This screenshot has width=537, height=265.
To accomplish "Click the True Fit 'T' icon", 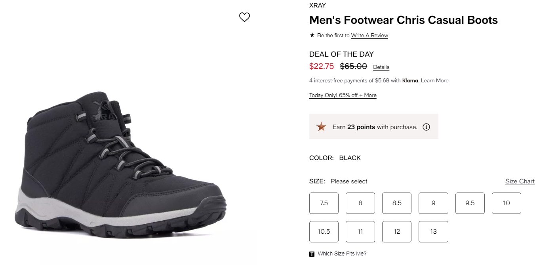I will click(x=312, y=254).
